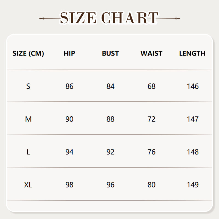Click the BUST column header

pos(110,53)
